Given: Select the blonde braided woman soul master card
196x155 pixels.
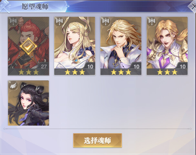Looking at the screenshot, I should coord(75,46).
